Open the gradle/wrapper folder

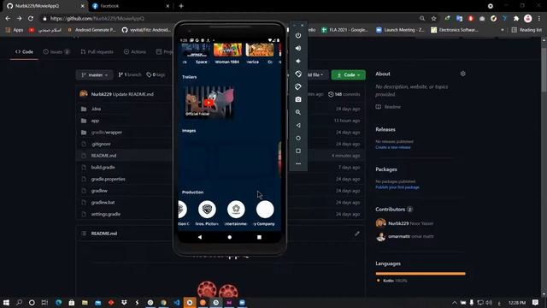tap(106, 133)
